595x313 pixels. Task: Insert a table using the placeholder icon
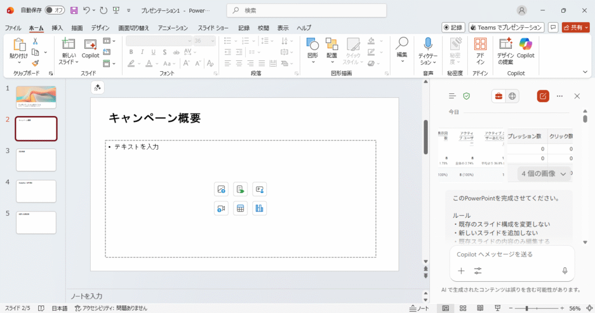pos(239,209)
